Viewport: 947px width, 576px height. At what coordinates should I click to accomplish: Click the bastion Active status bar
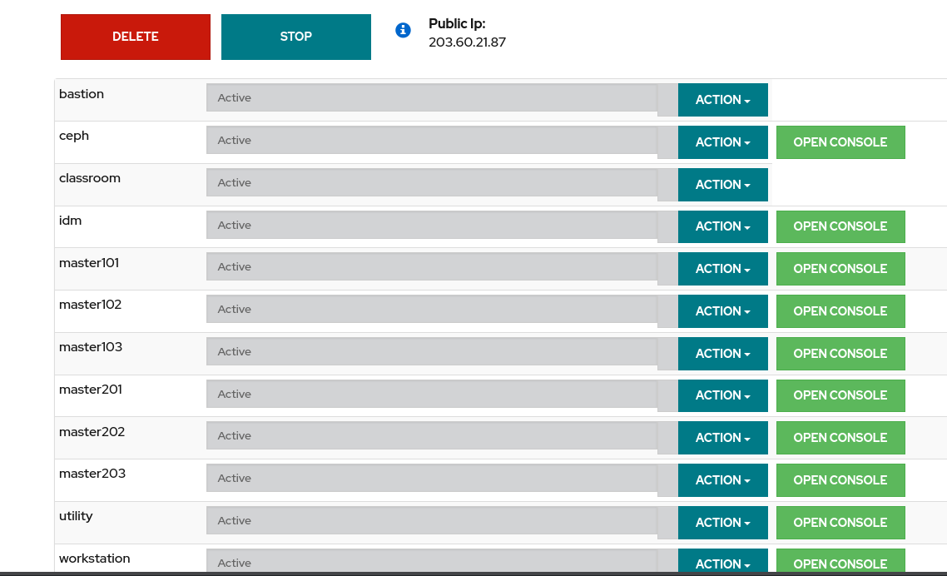click(x=432, y=98)
